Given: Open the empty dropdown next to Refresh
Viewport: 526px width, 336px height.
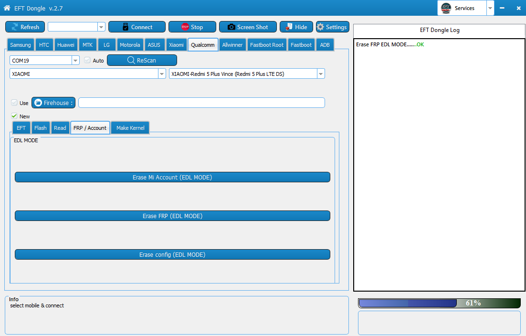Looking at the screenshot, I should tap(101, 27).
